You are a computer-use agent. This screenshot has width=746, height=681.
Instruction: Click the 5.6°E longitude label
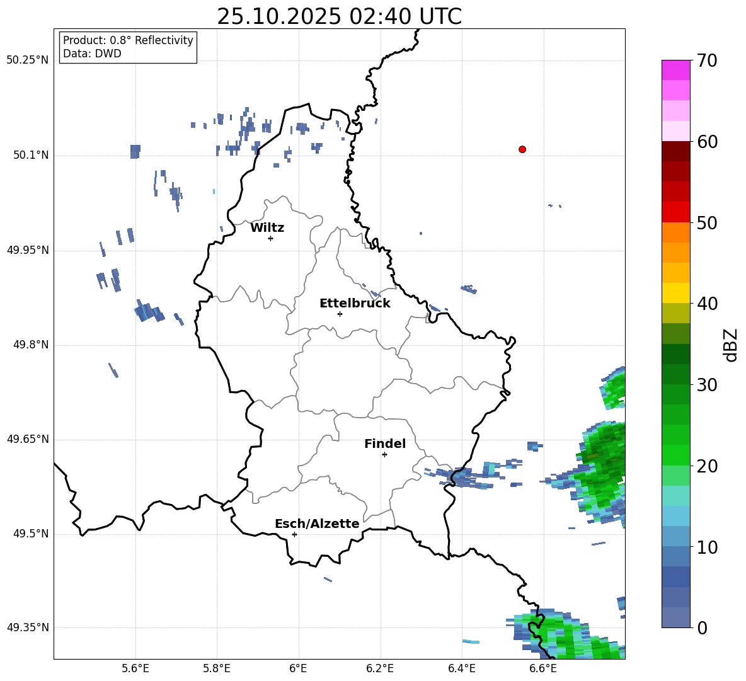pyautogui.click(x=135, y=668)
